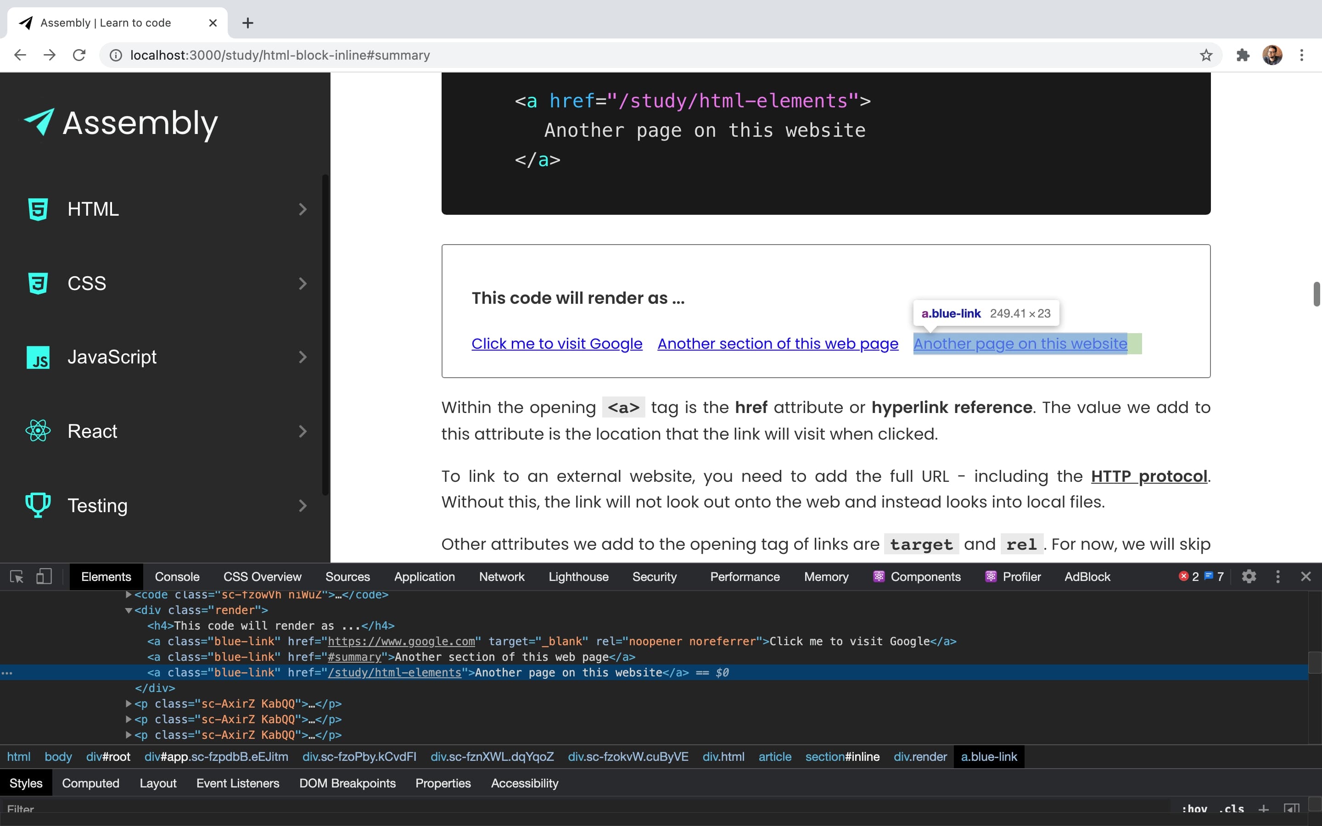Open the Chrome profile avatar
The image size is (1322, 826).
(x=1272, y=55)
